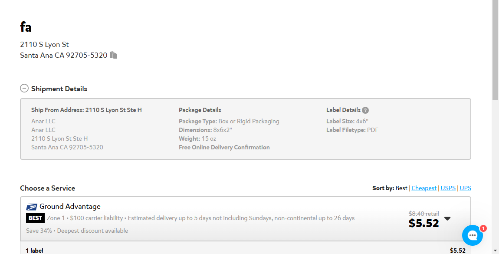The width and height of the screenshot is (499, 254).
Task: Sort services by Cheapest
Action: 424,188
